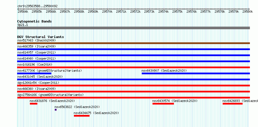Click the nsv614057 (Cooper2011) label
The width and height of the screenshot is (258, 127).
37,52
